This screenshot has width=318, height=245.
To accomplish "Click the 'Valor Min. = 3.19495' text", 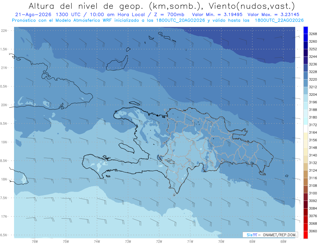I will 218,15.
